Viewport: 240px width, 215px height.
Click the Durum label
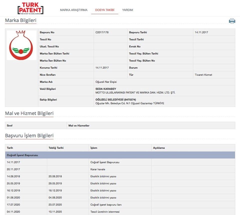pyautogui.click(x=133, y=68)
